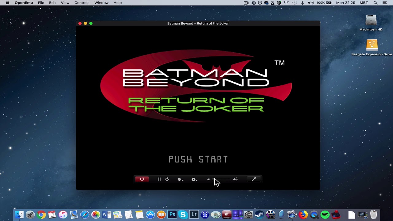Click the OpenEmu joystick icon in the Dock
The height and width of the screenshot is (221, 393).
(x=336, y=215)
